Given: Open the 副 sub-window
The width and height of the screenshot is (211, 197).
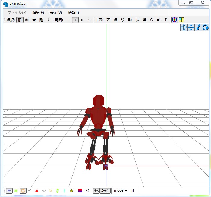Looking at the screenshot, I should point(159,20).
